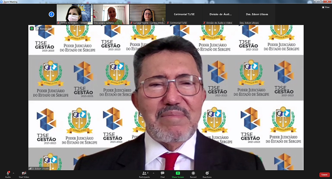Click the green encryption shield icon

click(x=32, y=29)
